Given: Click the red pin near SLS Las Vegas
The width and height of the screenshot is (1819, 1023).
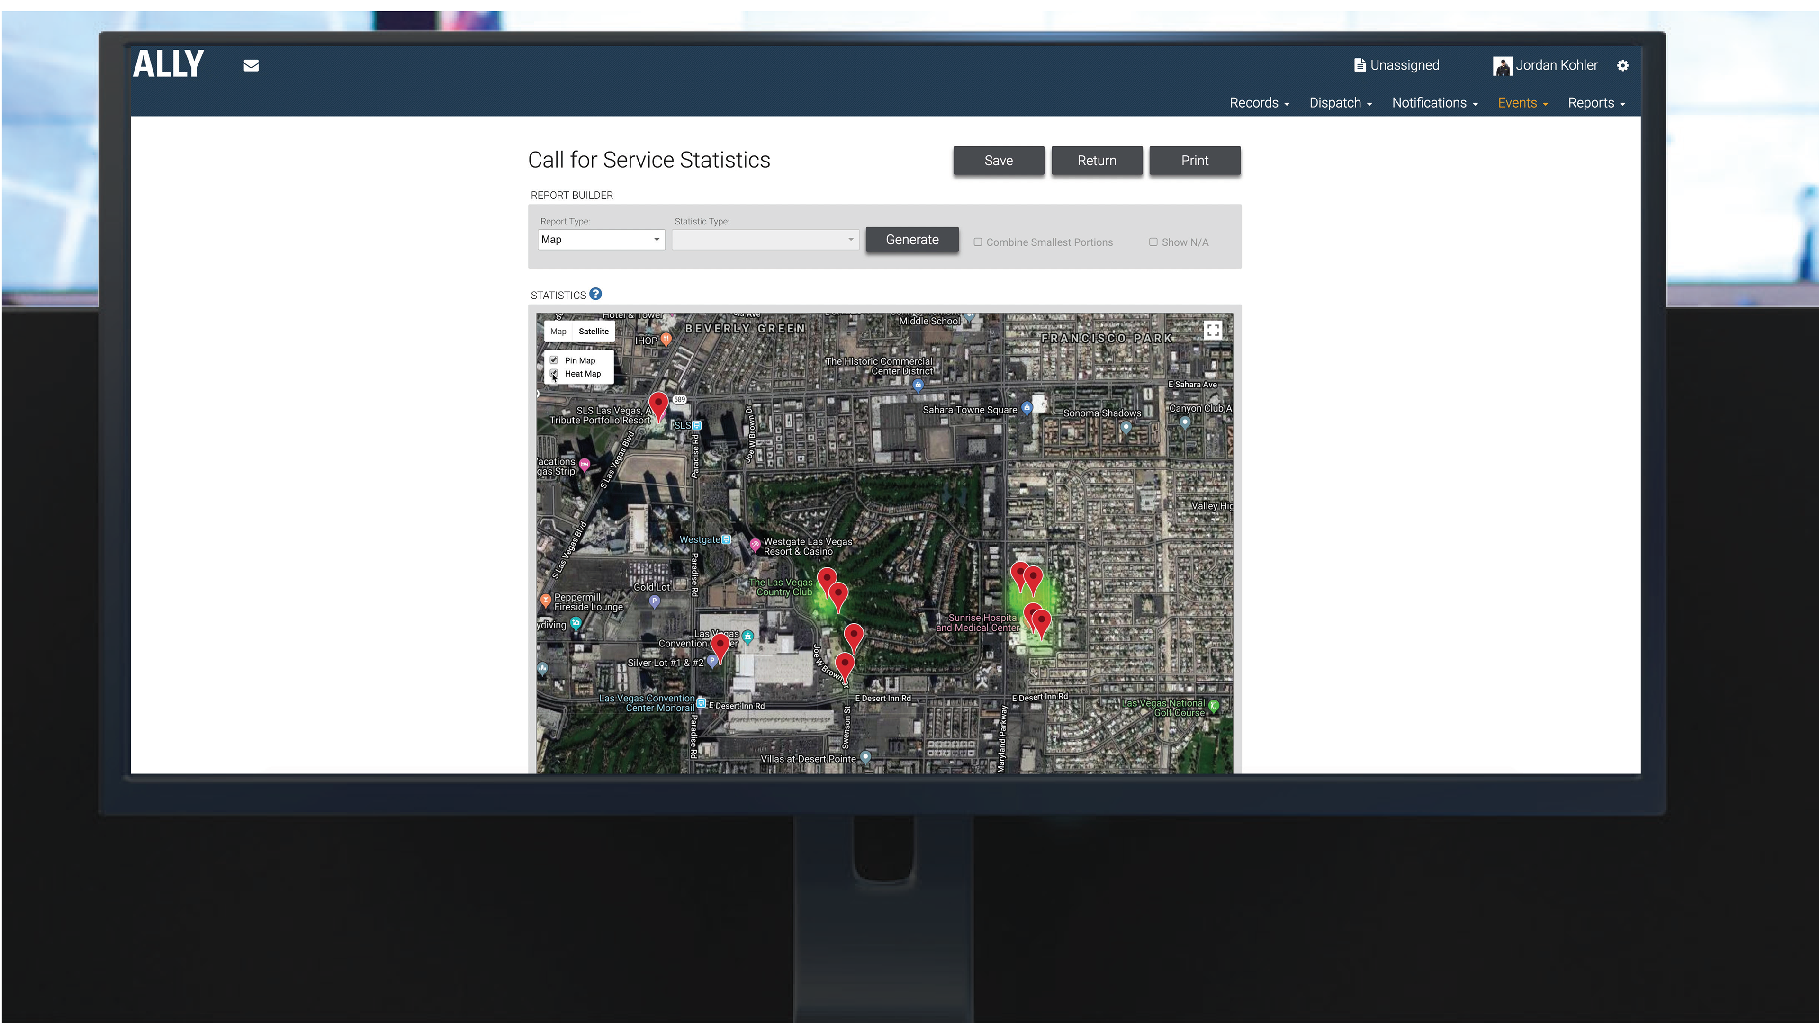Looking at the screenshot, I should (x=658, y=407).
